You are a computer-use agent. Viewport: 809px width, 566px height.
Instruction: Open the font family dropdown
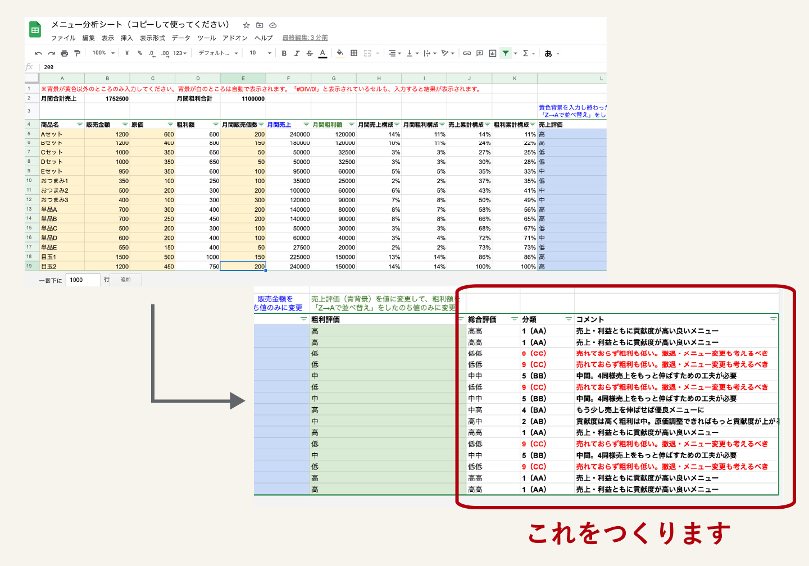[x=219, y=53]
